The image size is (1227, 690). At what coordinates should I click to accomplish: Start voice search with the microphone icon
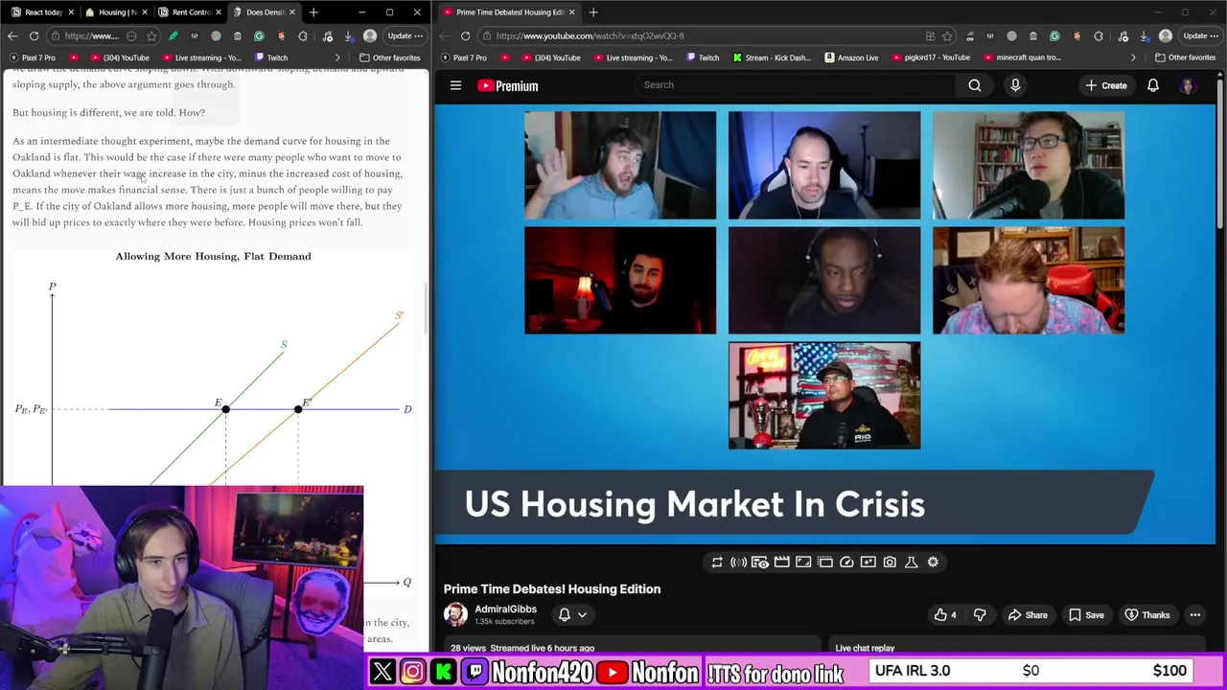(1015, 85)
